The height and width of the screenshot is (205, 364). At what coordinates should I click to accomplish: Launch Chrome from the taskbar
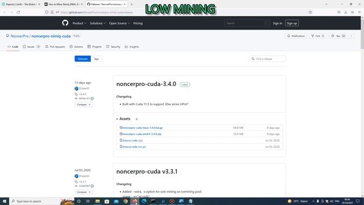pos(126,201)
